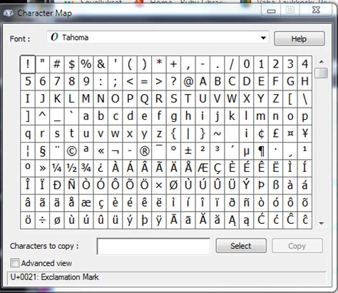Focus the Characters to copy field
The image size is (338, 293).
tap(153, 246)
